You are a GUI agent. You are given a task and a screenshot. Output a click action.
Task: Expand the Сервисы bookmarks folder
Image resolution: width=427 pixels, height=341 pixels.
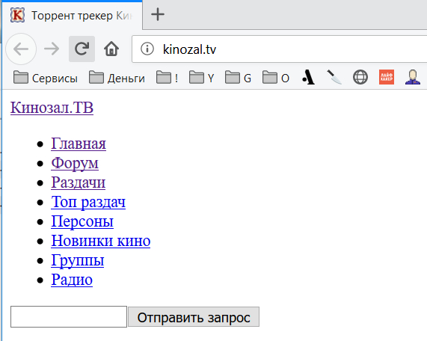46,78
